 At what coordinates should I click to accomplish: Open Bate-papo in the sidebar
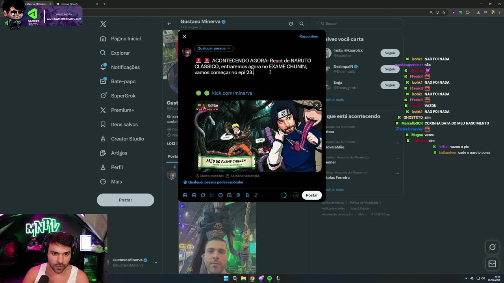118,81
